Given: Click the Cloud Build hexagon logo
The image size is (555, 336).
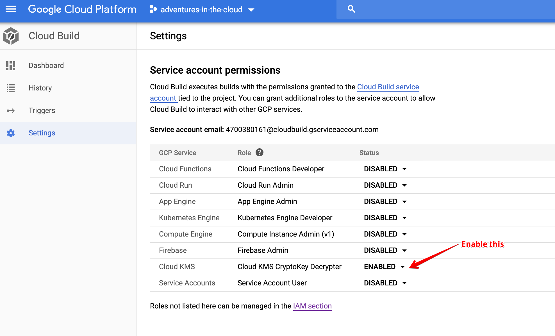Looking at the screenshot, I should point(11,36).
